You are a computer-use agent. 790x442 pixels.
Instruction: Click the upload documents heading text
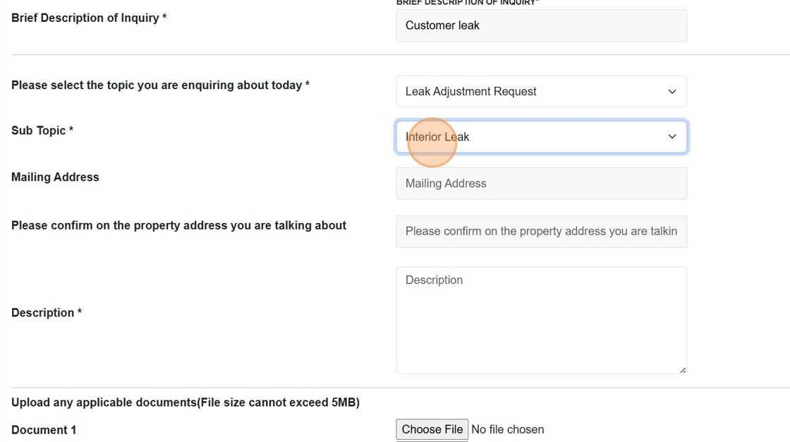(185, 402)
